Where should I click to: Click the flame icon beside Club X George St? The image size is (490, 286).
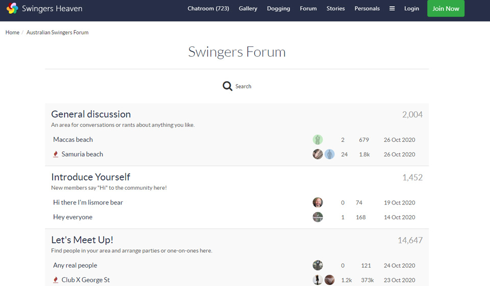coord(56,280)
